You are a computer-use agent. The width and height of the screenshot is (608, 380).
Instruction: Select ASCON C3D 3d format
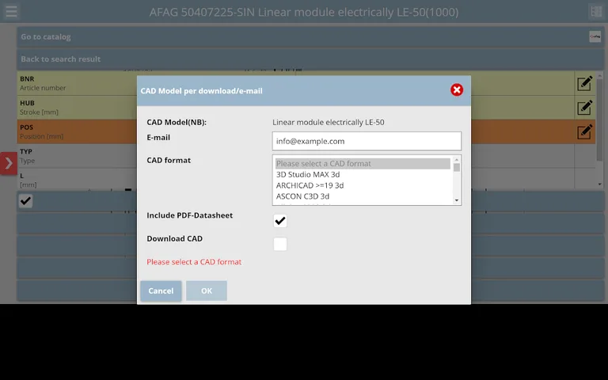(363, 196)
